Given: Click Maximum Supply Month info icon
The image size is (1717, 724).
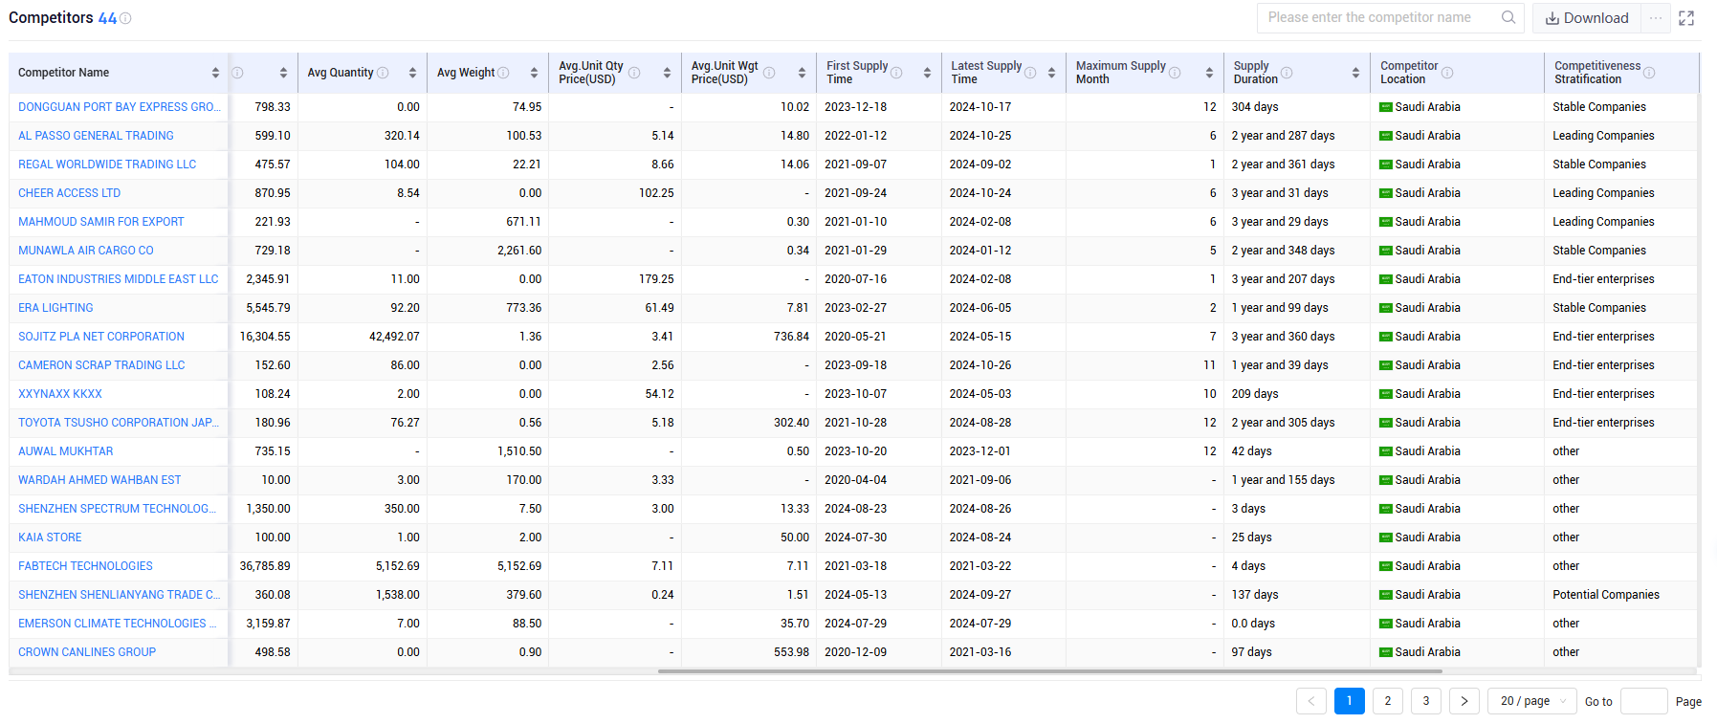Looking at the screenshot, I should 1175,73.
